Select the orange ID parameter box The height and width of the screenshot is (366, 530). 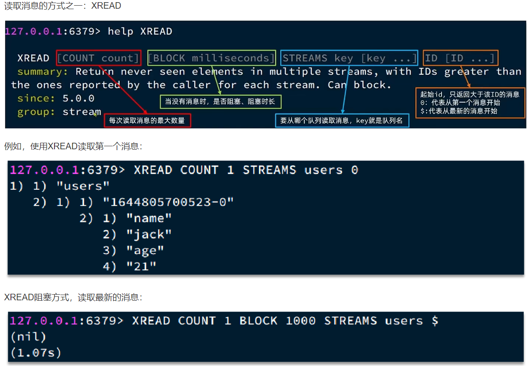[460, 58]
